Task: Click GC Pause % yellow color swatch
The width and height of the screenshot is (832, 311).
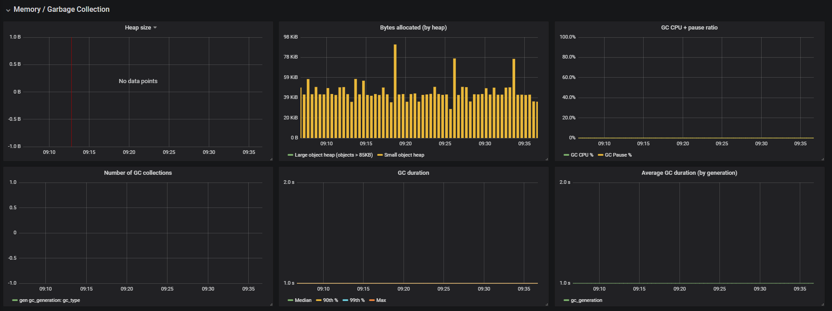Action: (601, 155)
